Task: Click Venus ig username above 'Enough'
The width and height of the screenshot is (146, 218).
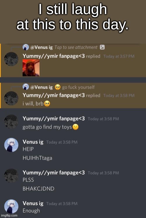Action: (33, 203)
